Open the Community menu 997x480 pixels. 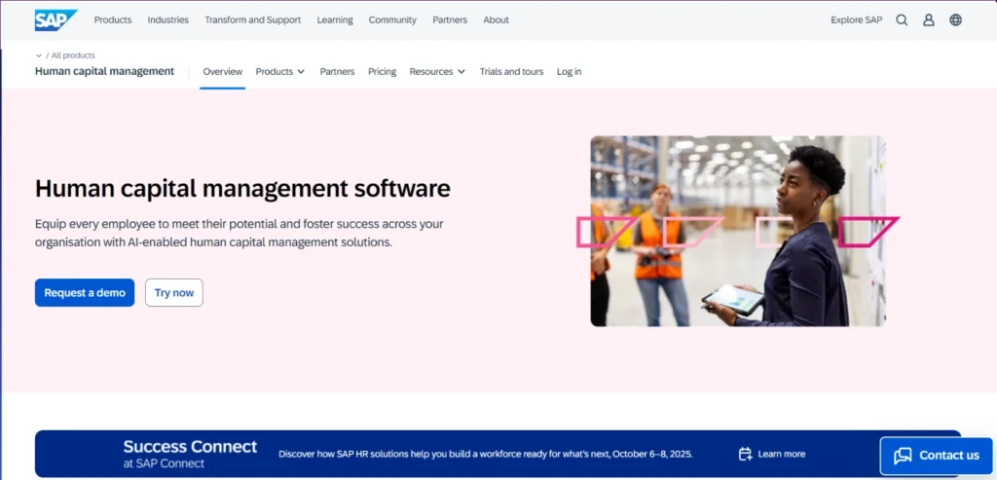(392, 19)
